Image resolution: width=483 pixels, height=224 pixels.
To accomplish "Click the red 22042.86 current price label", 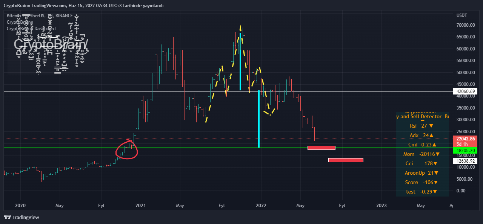I will [x=466, y=139].
